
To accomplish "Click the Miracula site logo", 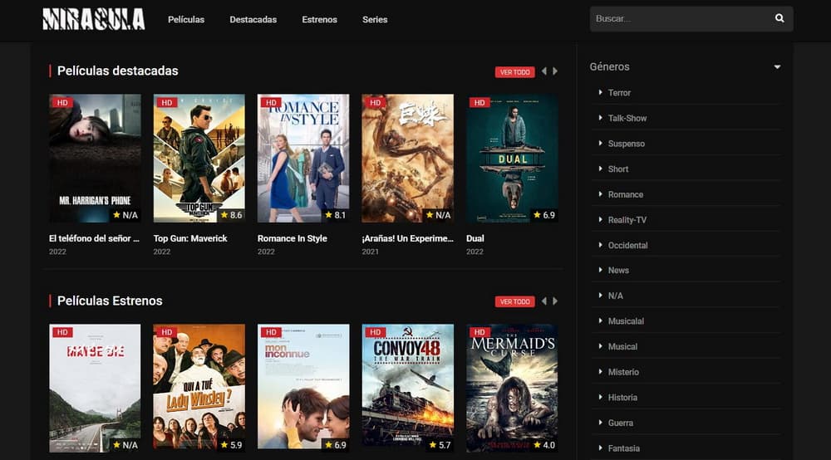I will click(x=94, y=19).
